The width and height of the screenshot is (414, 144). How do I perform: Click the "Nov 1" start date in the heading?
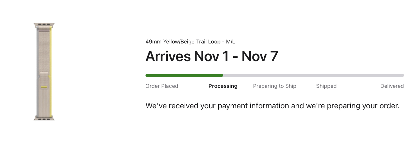(211, 56)
